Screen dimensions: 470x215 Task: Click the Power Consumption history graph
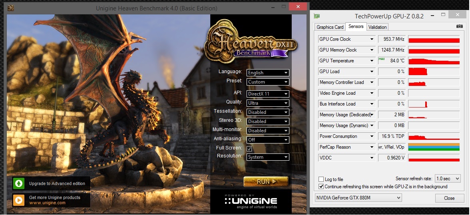point(434,136)
